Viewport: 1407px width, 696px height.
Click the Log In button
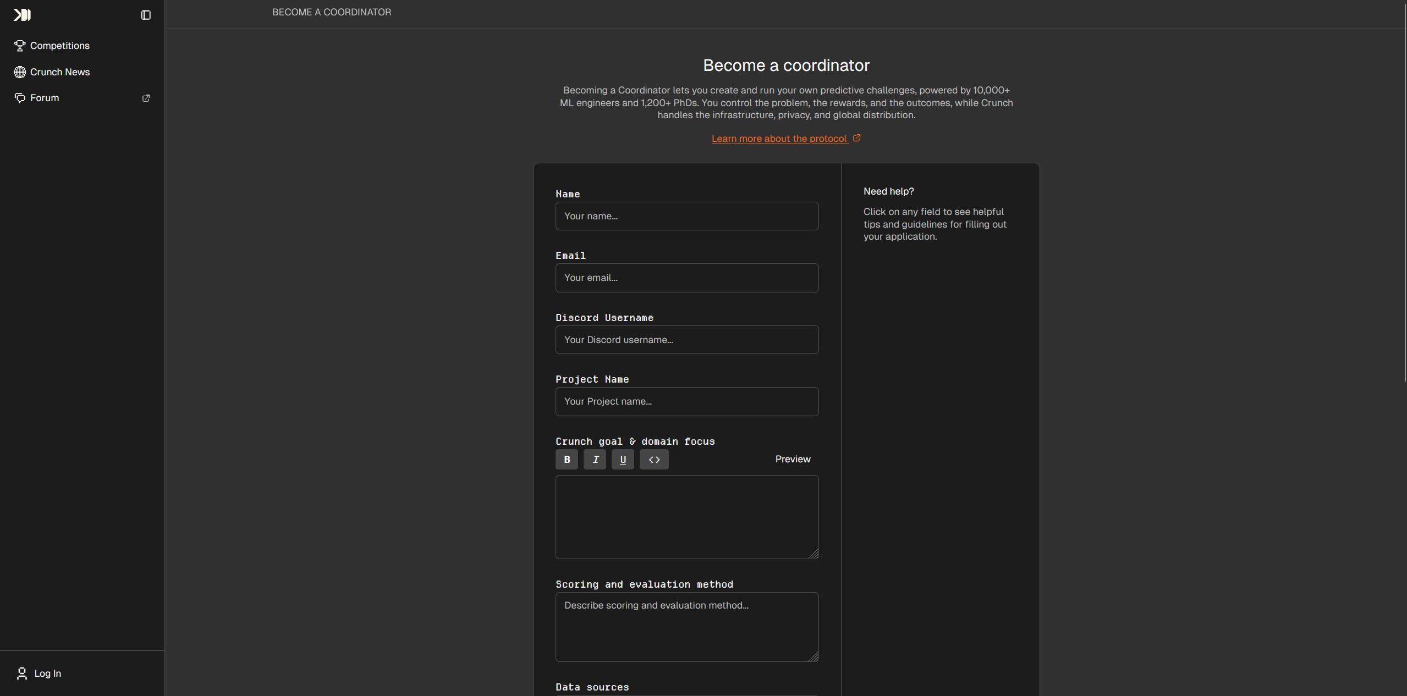47,673
